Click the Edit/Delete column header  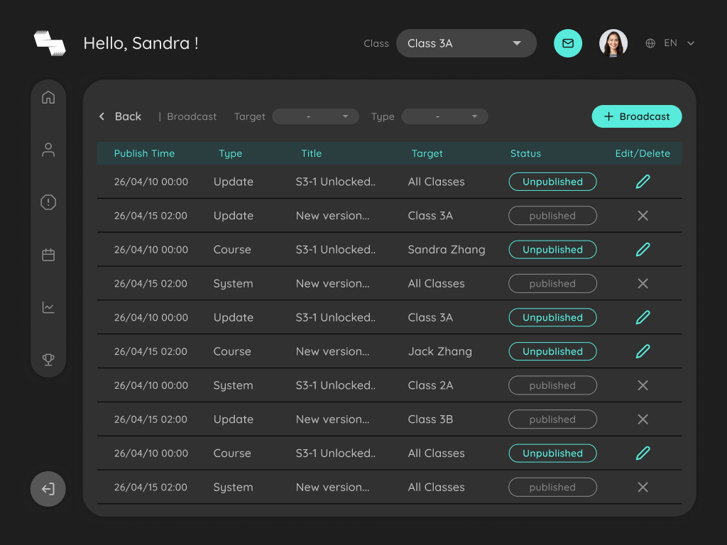tap(643, 153)
